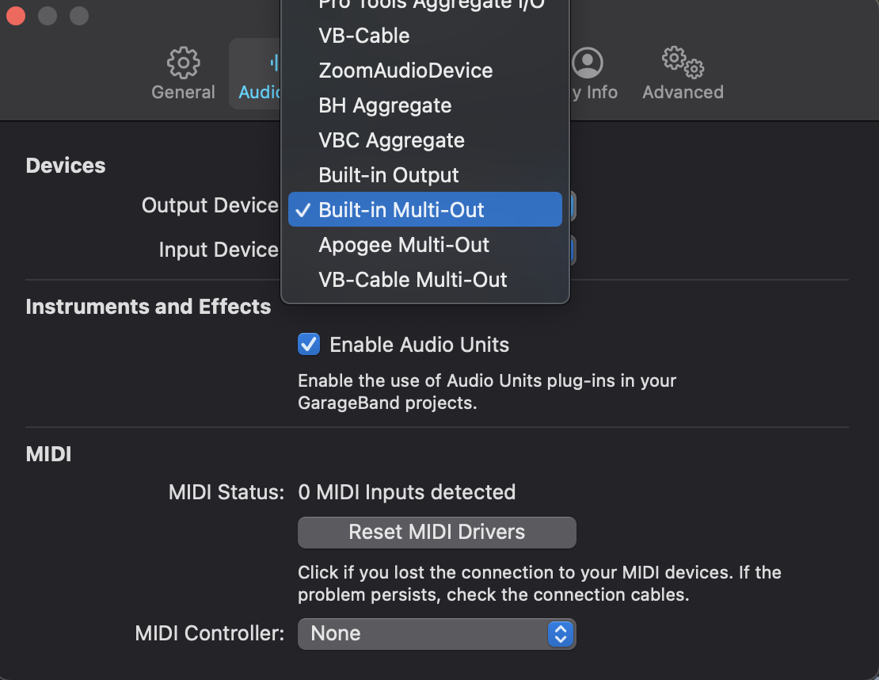Select Pro Tools Aggregate I/O entry
This screenshot has height=680, width=879.
(425, 6)
